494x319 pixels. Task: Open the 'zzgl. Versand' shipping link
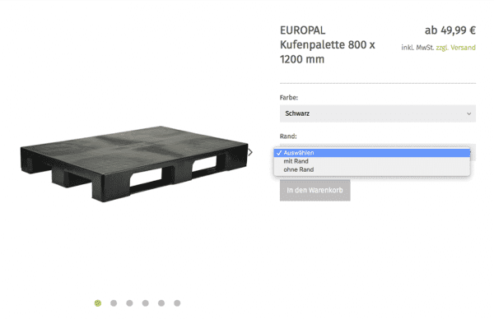456,48
